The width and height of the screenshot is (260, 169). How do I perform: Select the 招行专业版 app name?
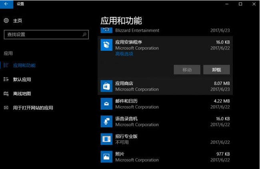click(x=126, y=136)
